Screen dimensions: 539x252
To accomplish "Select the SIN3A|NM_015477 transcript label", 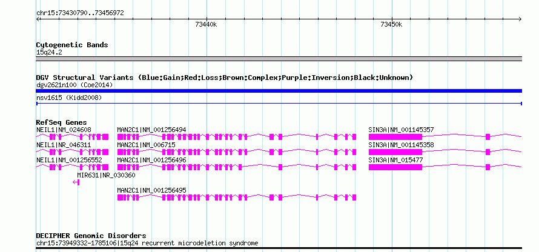I will 395,160.
